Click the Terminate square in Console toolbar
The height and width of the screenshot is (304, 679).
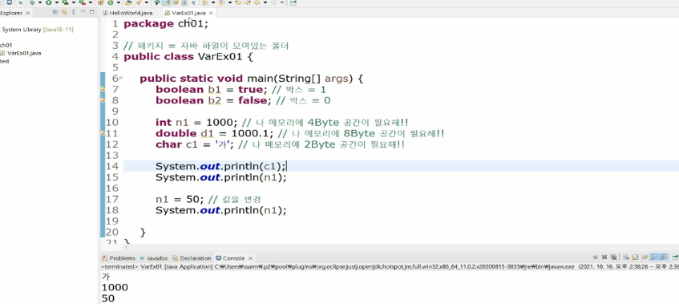click(596, 257)
